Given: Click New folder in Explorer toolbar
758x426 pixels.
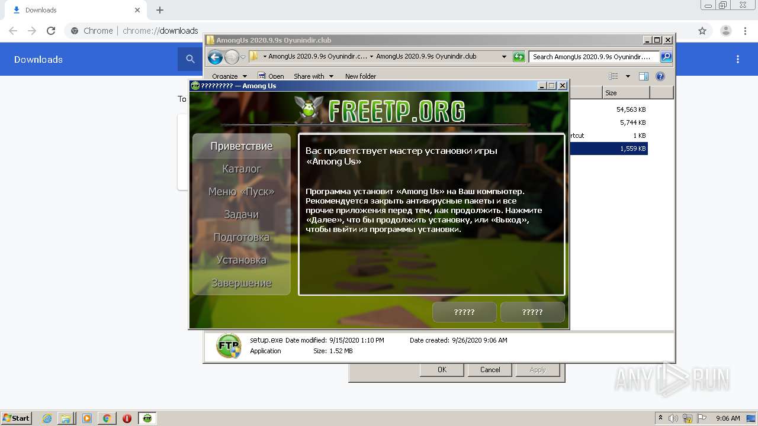Looking at the screenshot, I should pos(361,76).
